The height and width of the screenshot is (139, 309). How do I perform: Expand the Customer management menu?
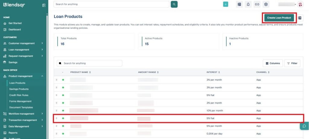coord(42,43)
